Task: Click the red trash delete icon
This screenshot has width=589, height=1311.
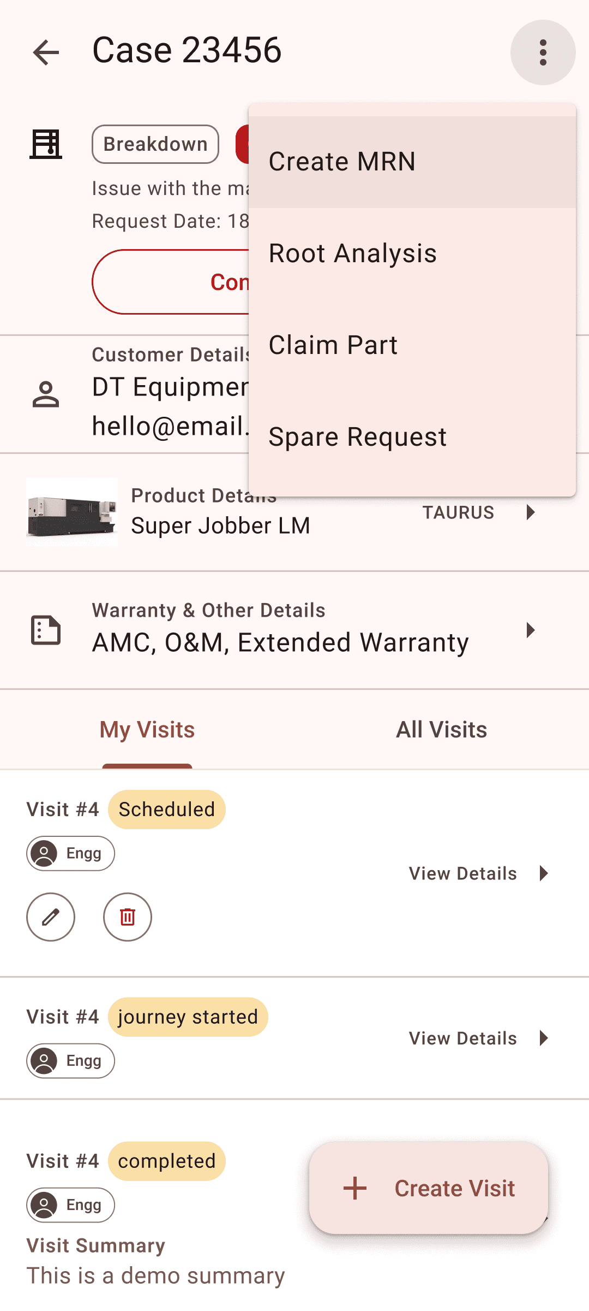Action: pos(128,917)
